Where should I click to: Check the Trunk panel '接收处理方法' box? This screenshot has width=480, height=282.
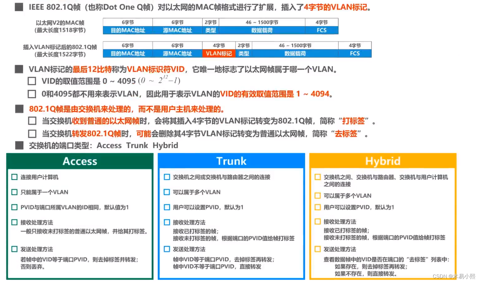(167, 222)
